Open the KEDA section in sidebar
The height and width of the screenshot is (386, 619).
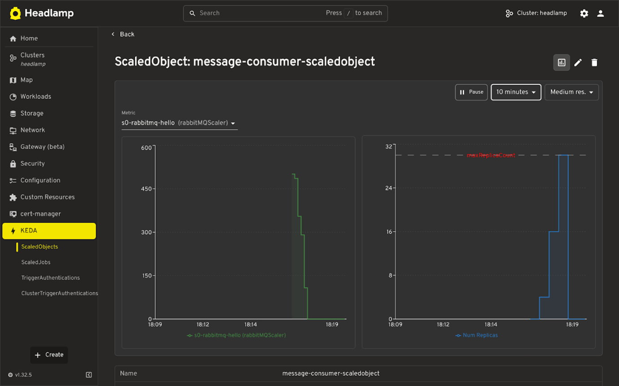49,231
